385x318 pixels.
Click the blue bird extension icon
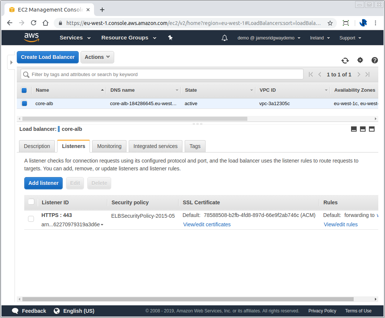(363, 23)
